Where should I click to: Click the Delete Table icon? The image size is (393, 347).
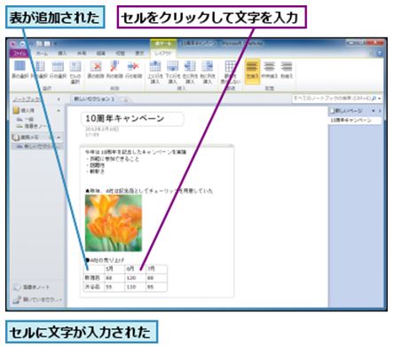click(96, 70)
